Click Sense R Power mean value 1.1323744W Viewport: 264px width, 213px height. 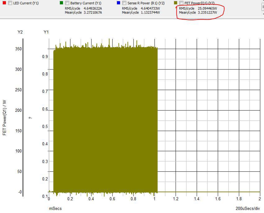[x=150, y=12]
